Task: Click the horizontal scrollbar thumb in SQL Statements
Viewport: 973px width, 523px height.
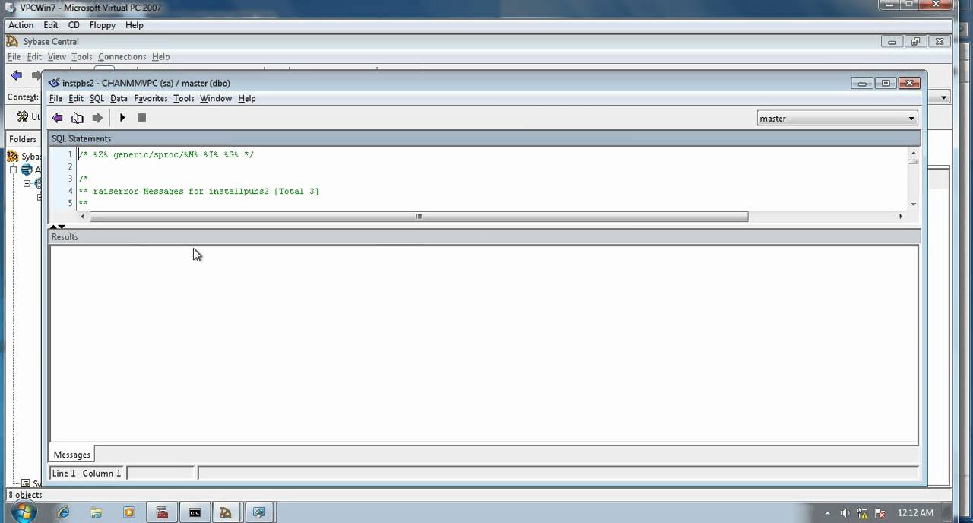Action: click(x=419, y=217)
